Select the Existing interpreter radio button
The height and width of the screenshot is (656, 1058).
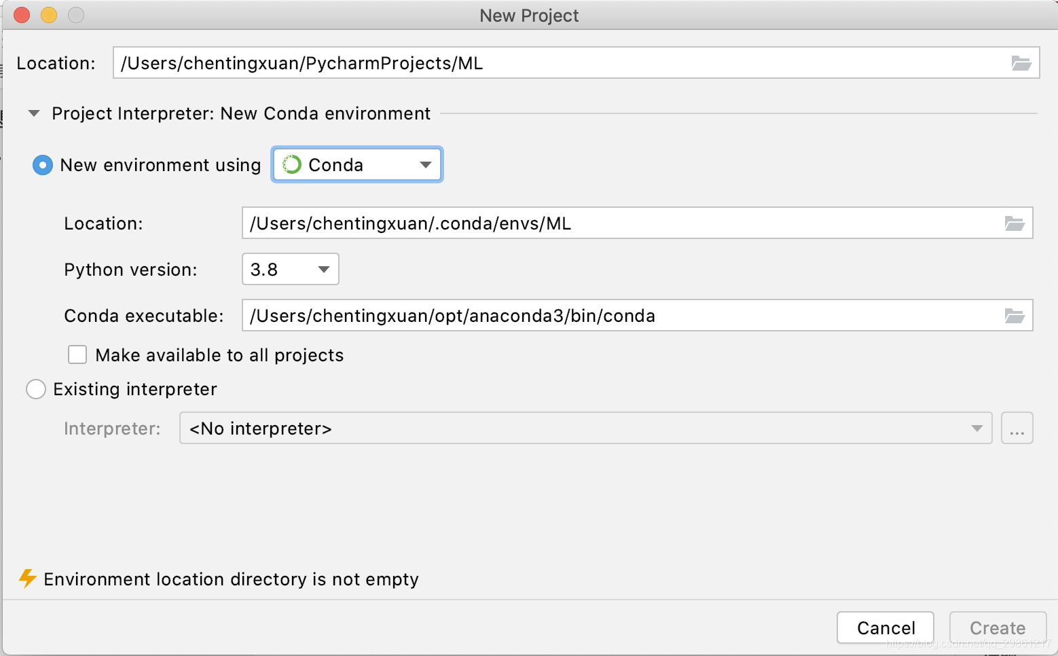coord(36,389)
